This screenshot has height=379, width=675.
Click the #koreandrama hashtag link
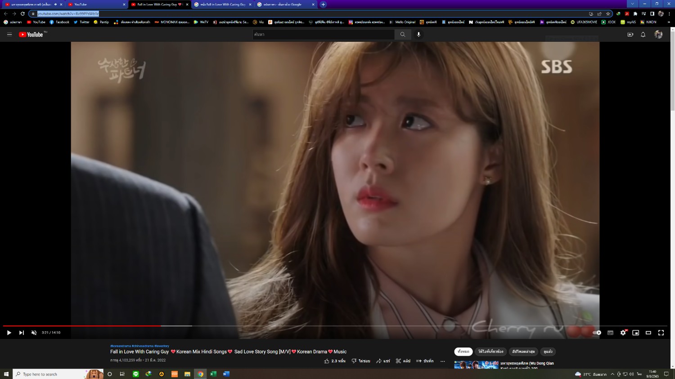point(121,346)
